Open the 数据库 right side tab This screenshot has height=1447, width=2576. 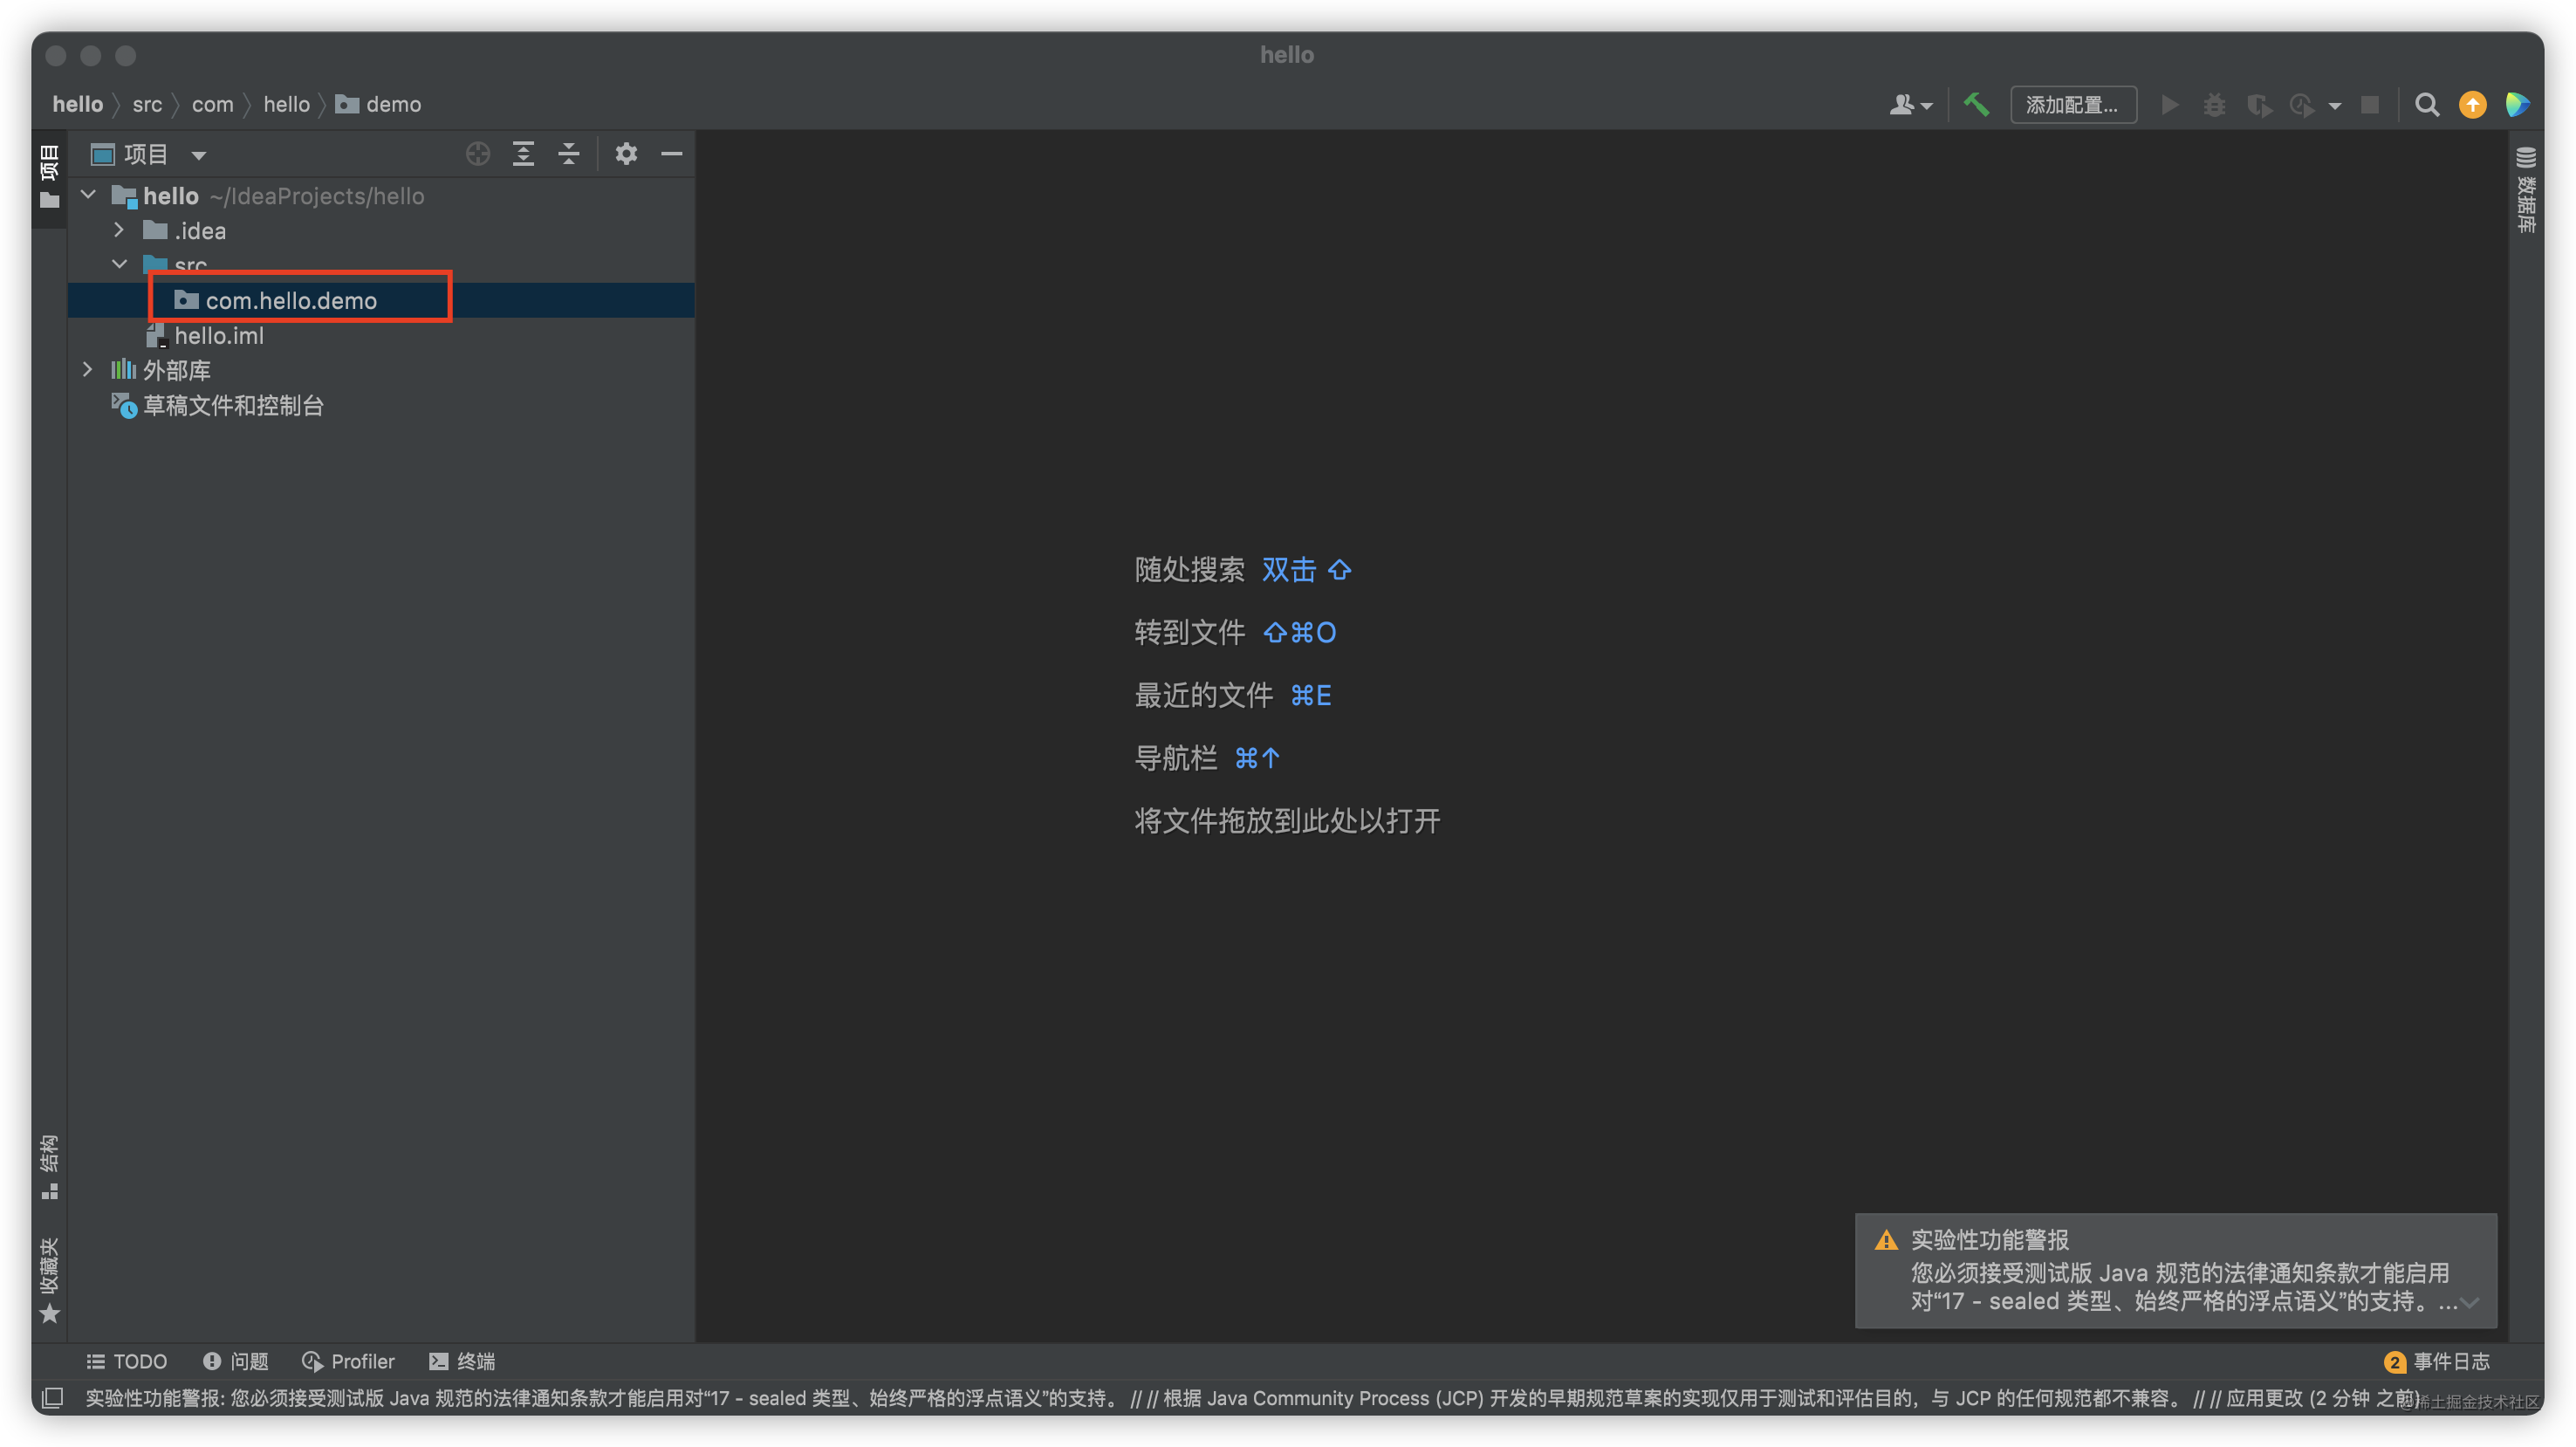coord(2526,190)
